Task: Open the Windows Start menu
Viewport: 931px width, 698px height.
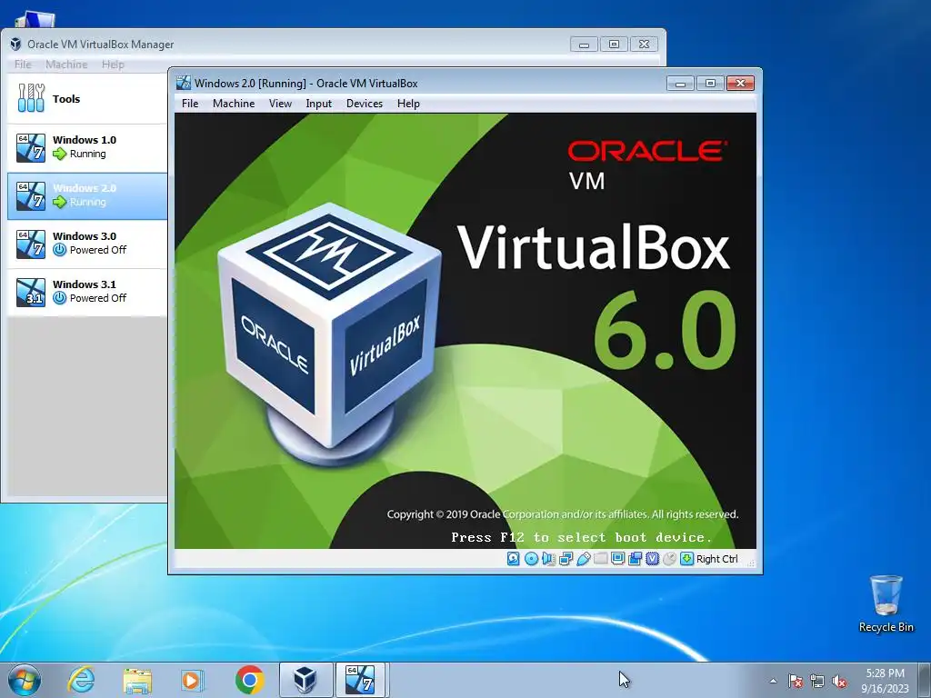Action: pyautogui.click(x=25, y=680)
